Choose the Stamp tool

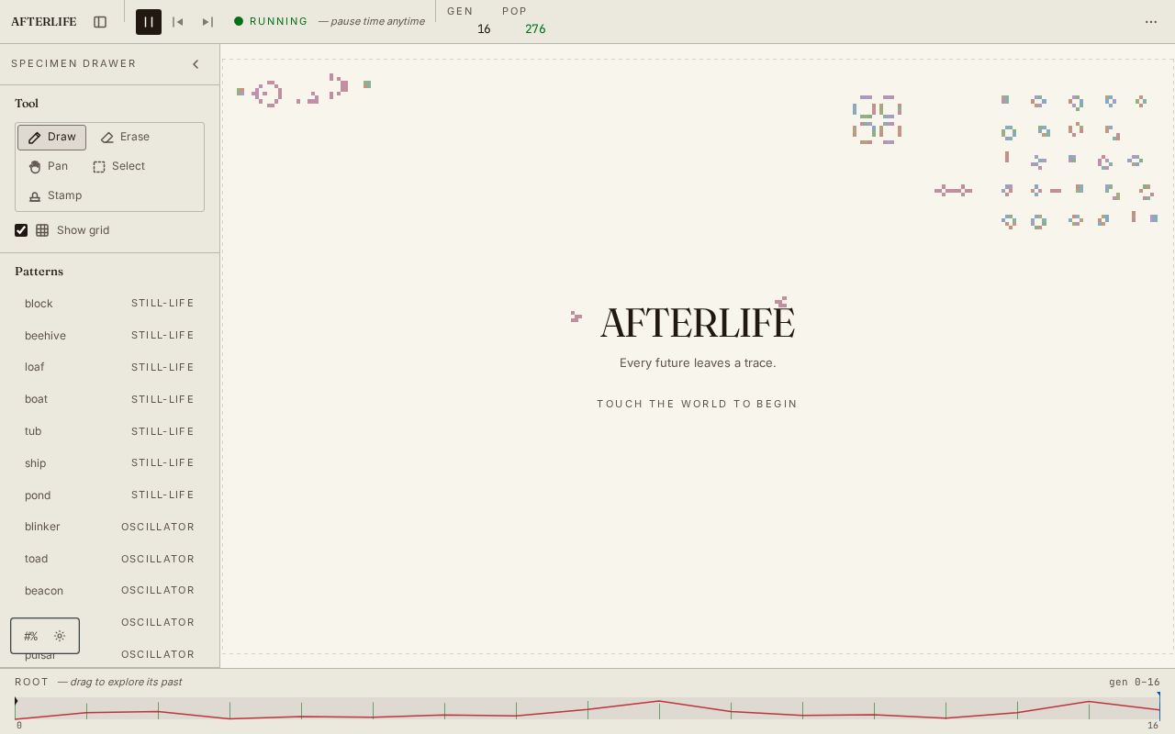[55, 196]
